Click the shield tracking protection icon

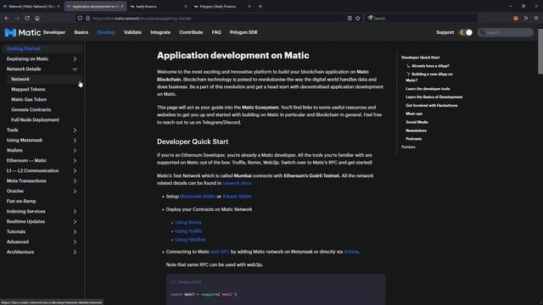(80, 18)
